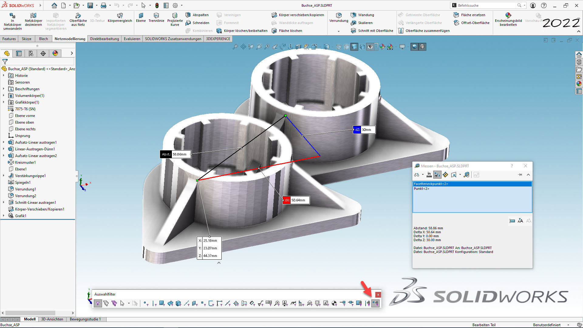Toggle mesh facet vertices filter at Auswahlfilter end

pos(376,303)
